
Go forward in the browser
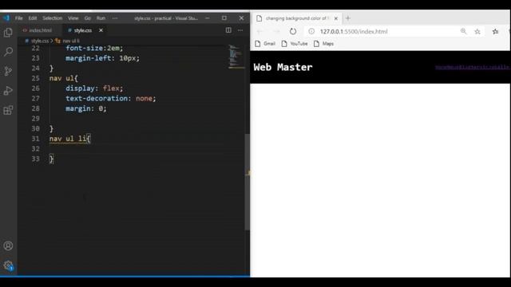pyautogui.click(x=276, y=31)
